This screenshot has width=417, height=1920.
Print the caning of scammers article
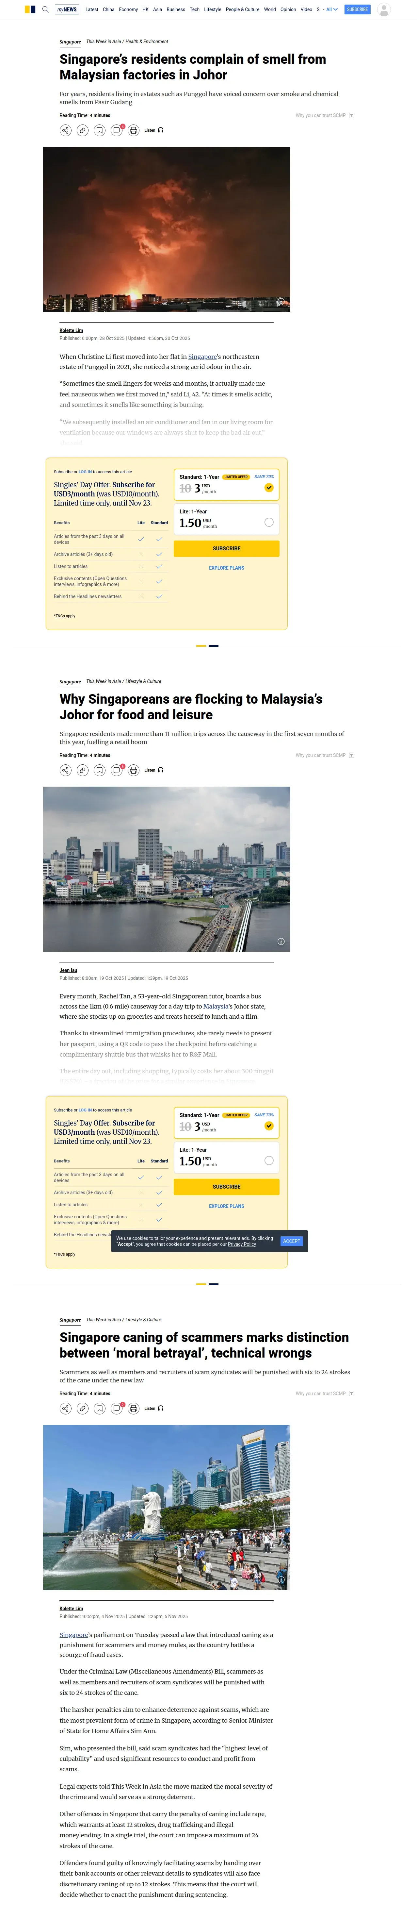133,1408
